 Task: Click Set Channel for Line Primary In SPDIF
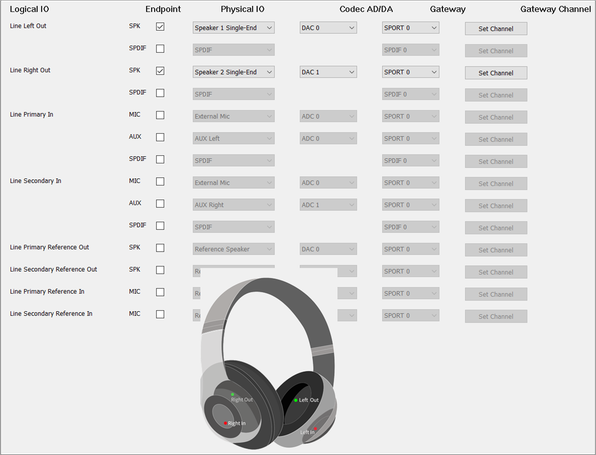[496, 162]
